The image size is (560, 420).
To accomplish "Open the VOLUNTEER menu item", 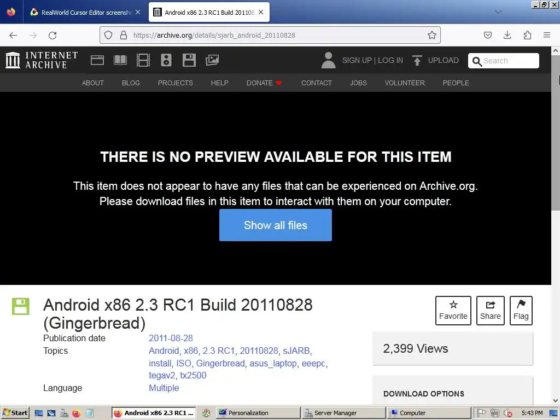I will click(405, 83).
